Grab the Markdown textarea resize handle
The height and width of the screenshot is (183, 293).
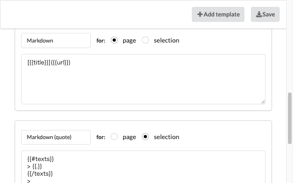[x=263, y=102]
